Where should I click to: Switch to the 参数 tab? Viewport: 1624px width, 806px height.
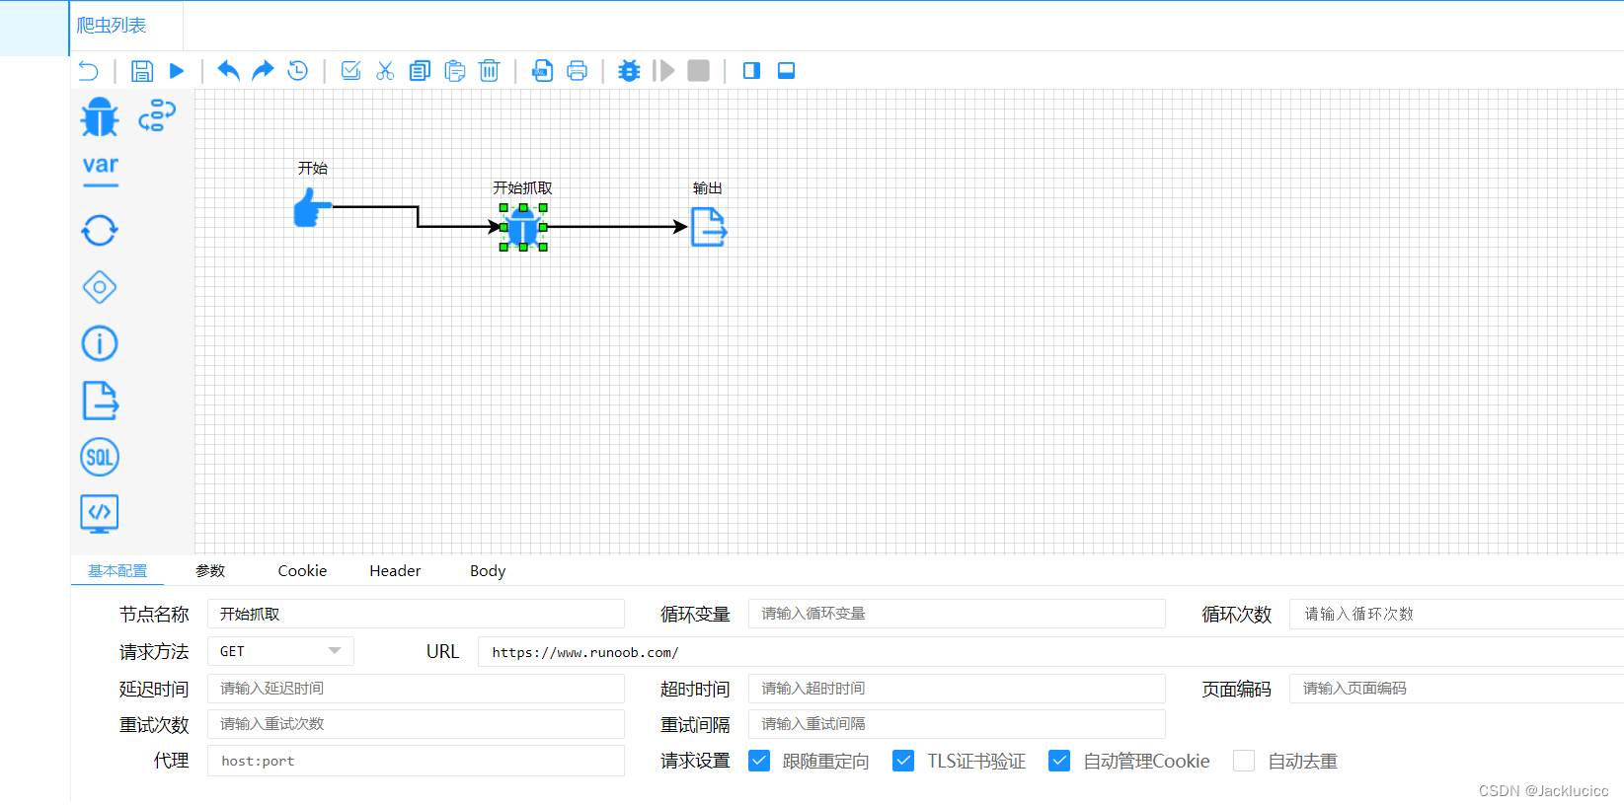pos(210,570)
